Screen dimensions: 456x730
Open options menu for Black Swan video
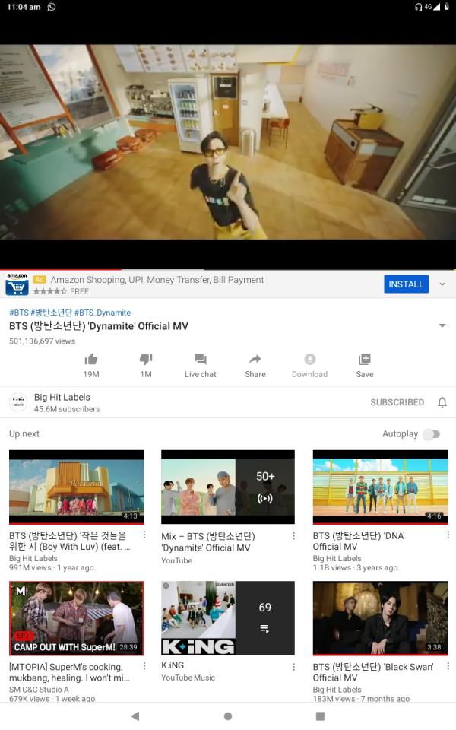[448, 666]
